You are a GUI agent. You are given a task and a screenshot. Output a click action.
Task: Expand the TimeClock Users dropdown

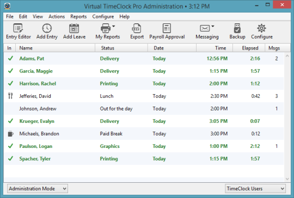255,188
